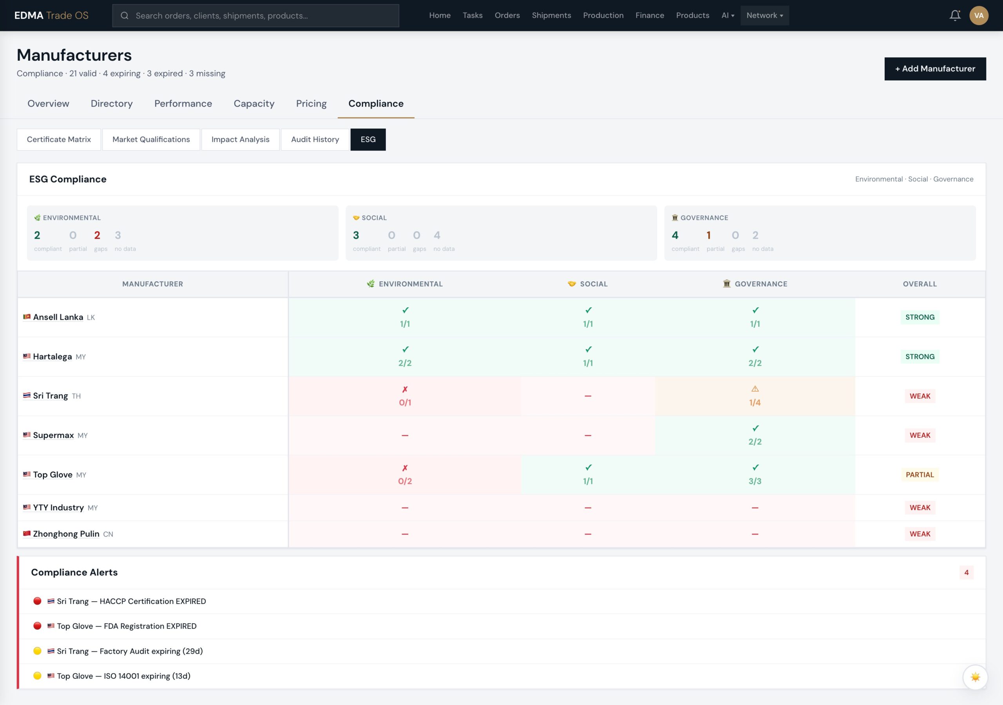Select the Compliance tab
This screenshot has width=1003, height=705.
coord(376,103)
